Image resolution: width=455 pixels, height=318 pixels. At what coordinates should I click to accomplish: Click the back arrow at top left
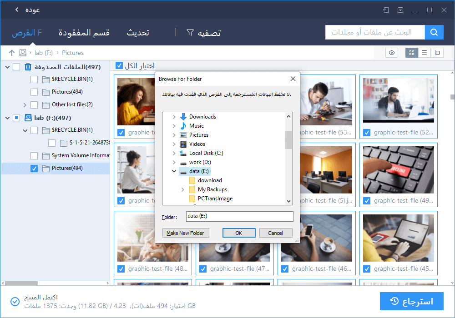[x=16, y=10]
